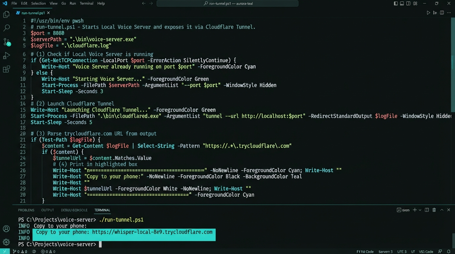The width and height of the screenshot is (455, 254).
Task: Close the run-tunnel.ps1 editor tab
Action: click(x=49, y=13)
